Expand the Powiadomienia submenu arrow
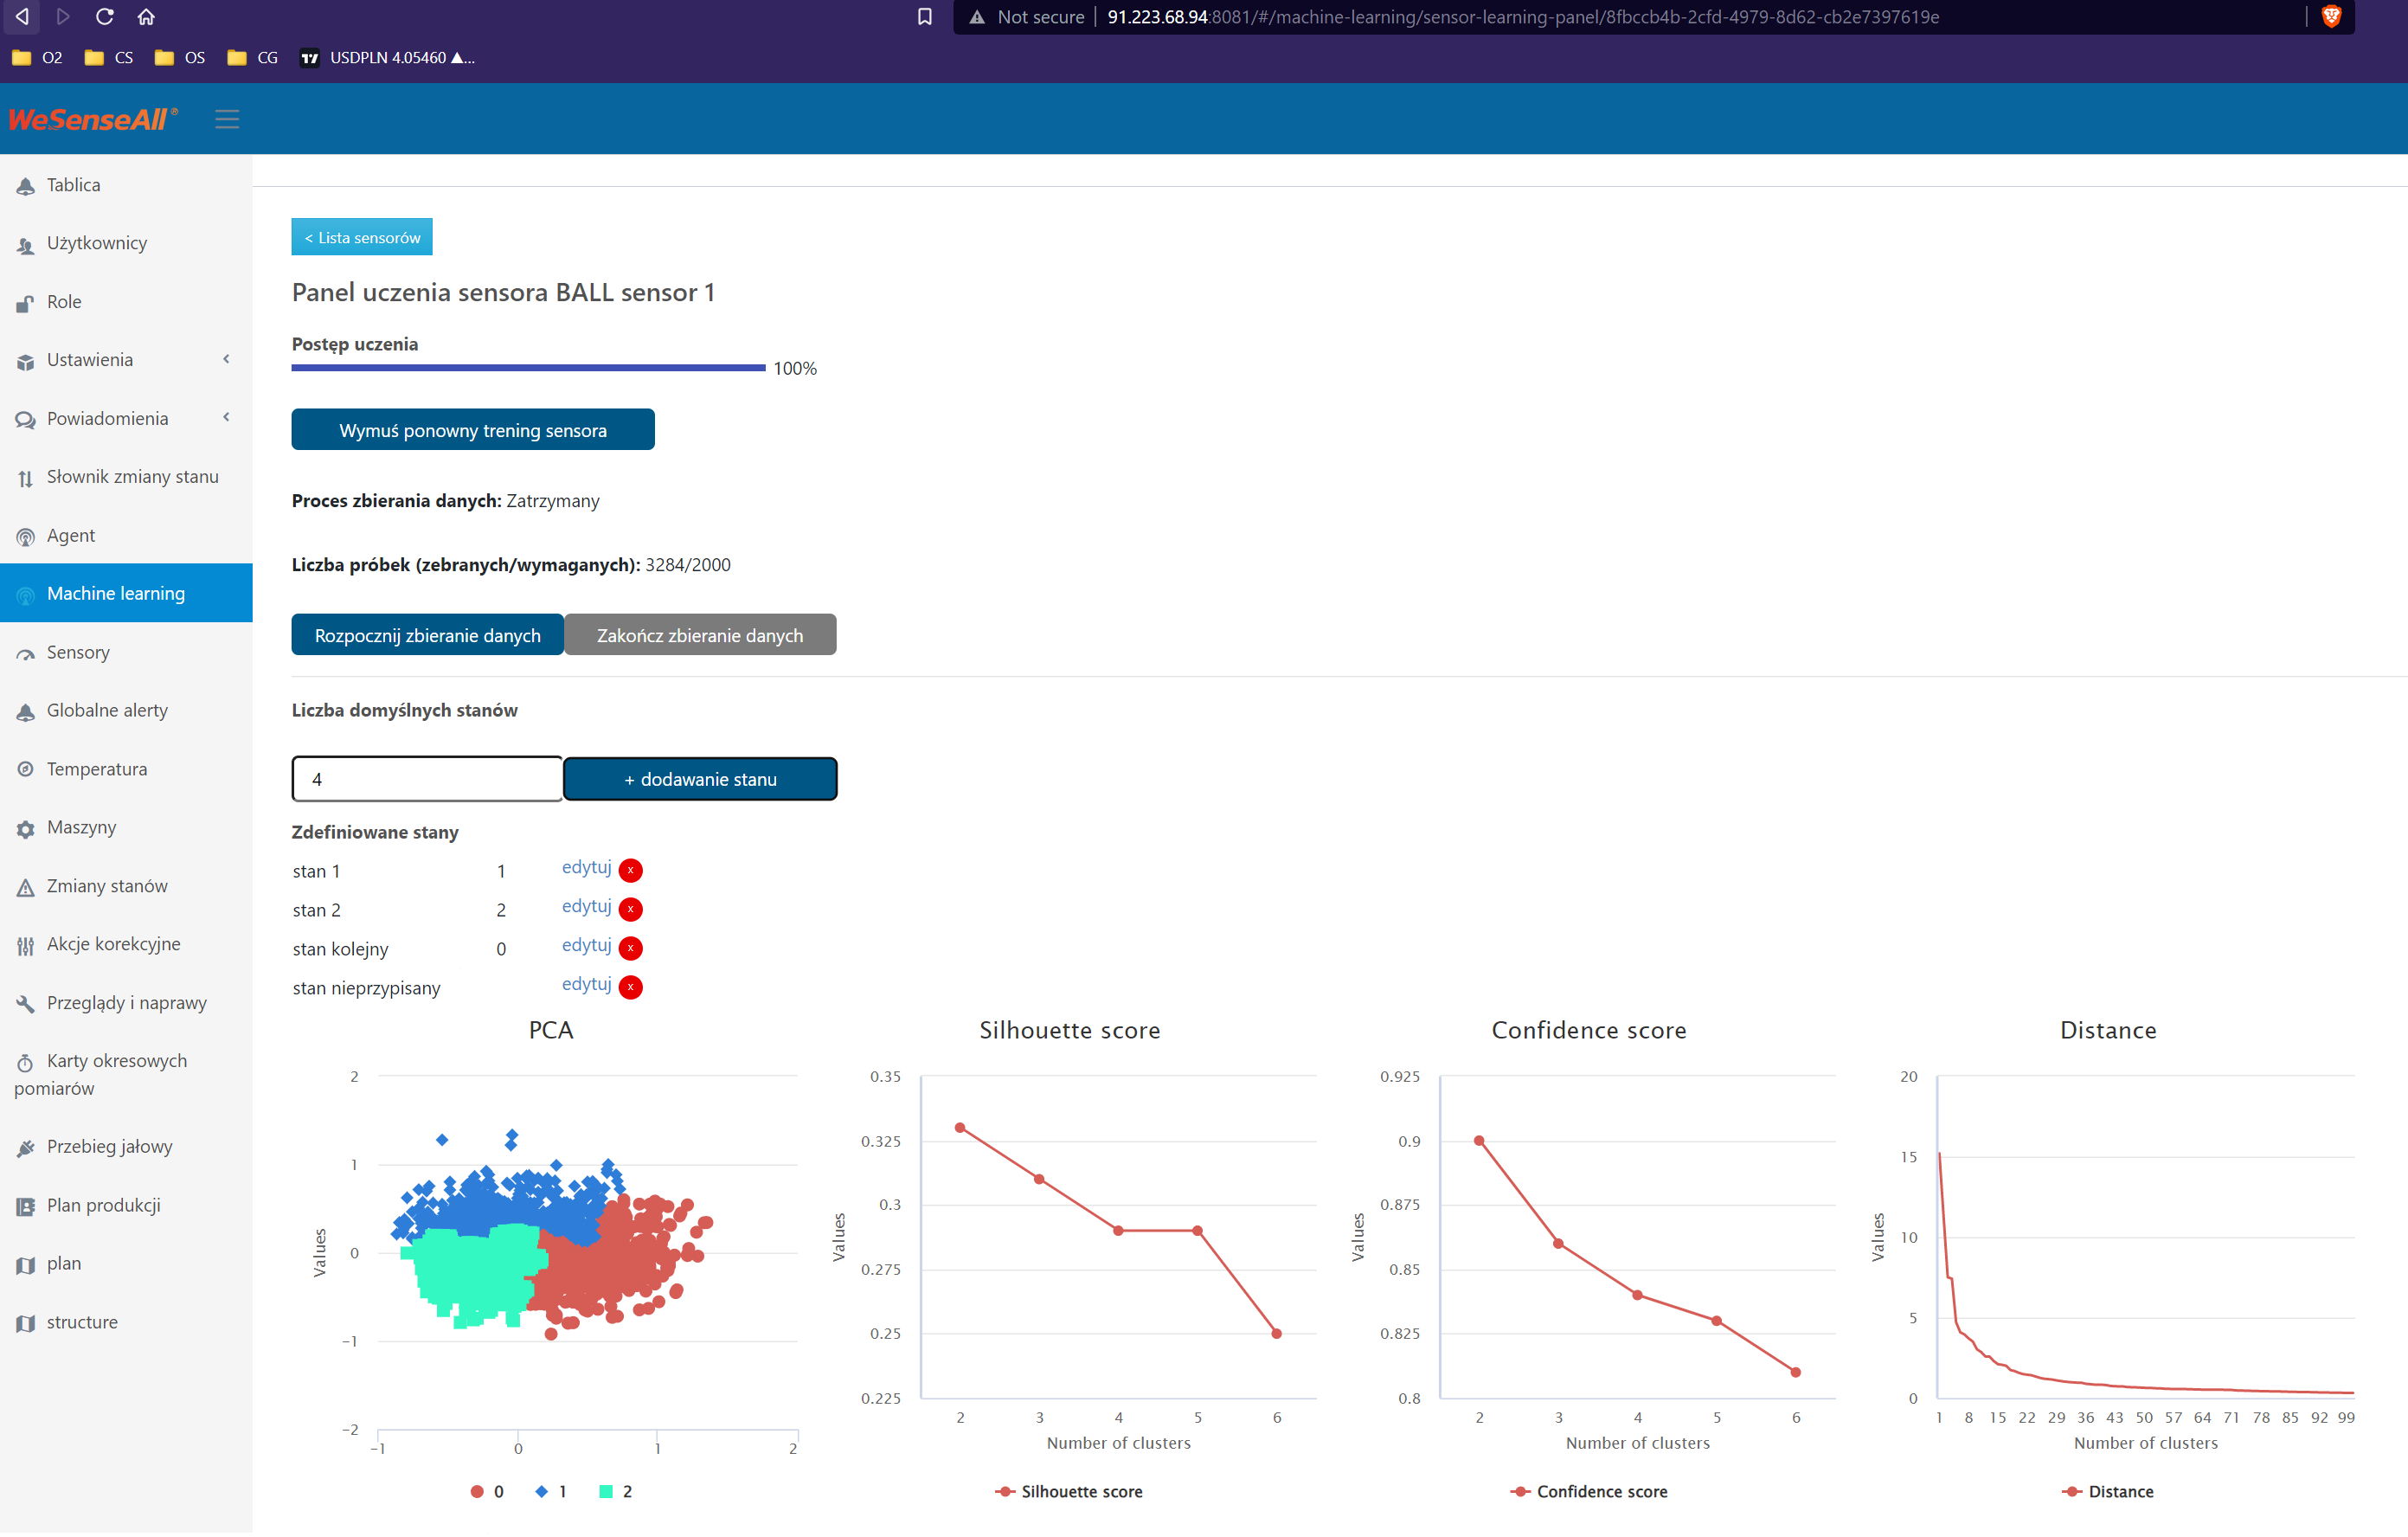 [226, 418]
